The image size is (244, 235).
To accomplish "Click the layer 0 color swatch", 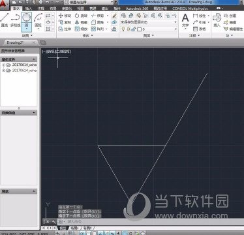I will (x=139, y=29).
